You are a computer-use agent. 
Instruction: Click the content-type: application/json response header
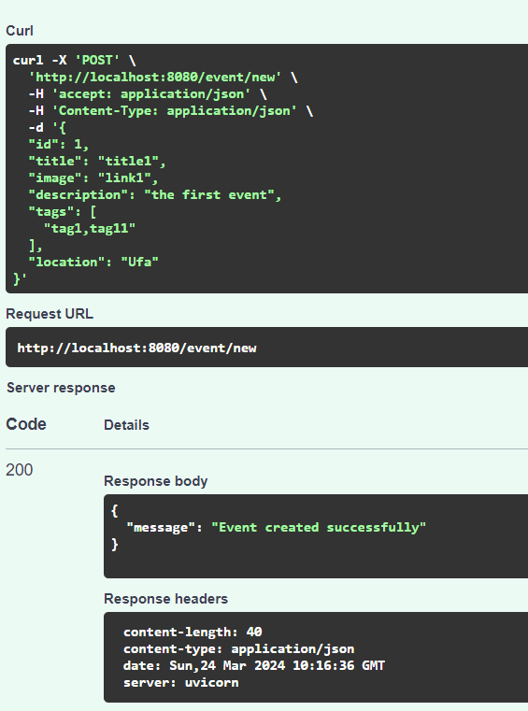(238, 649)
